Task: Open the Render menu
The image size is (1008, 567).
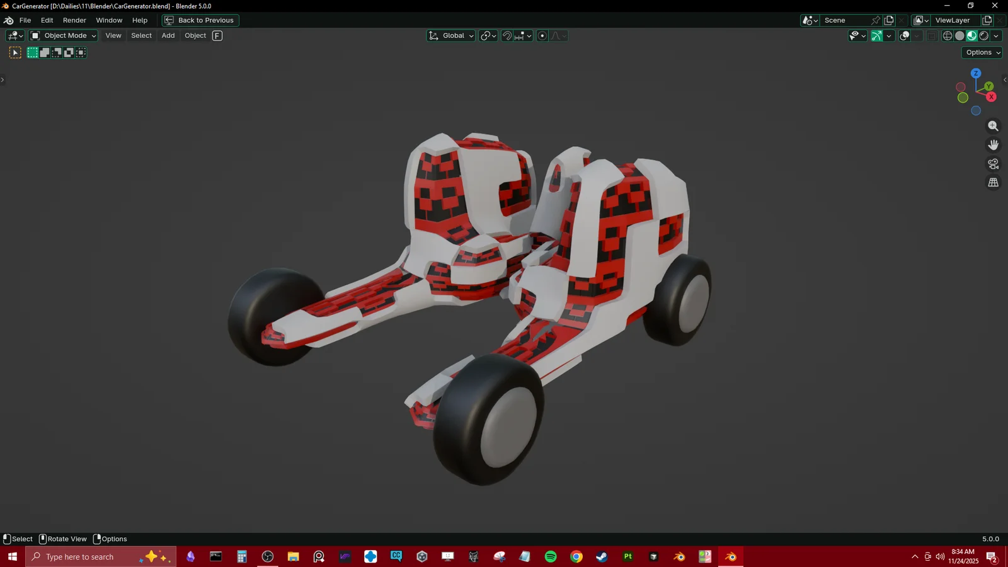Action: click(74, 20)
